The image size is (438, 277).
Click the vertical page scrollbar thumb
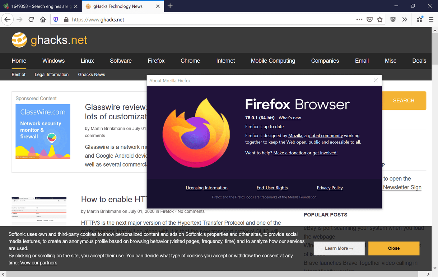coord(435,49)
